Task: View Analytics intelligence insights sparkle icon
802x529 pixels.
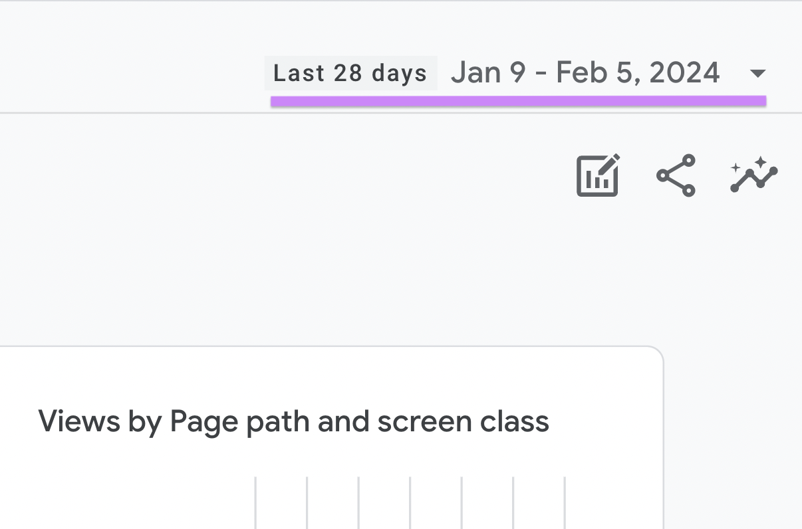Action: pos(753,175)
